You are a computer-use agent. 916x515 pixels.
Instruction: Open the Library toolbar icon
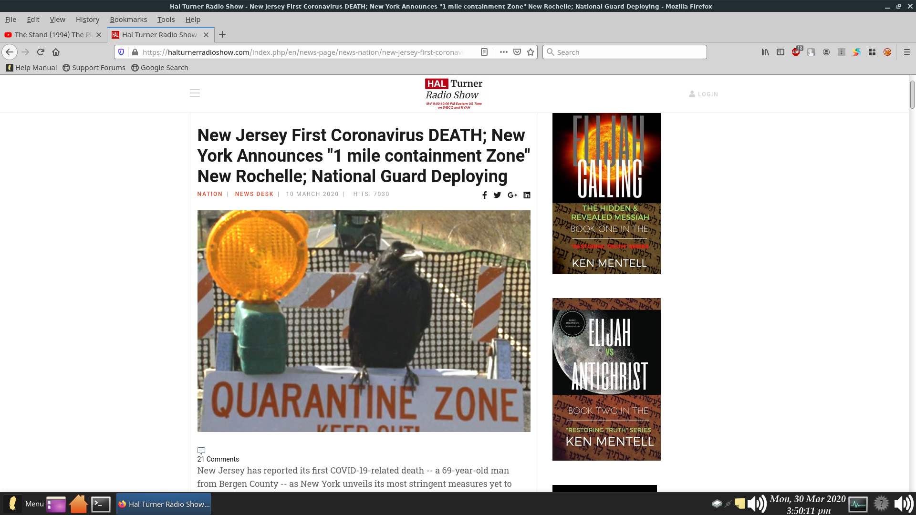(765, 52)
